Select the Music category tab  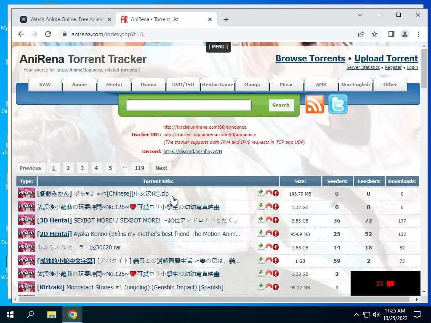click(287, 85)
